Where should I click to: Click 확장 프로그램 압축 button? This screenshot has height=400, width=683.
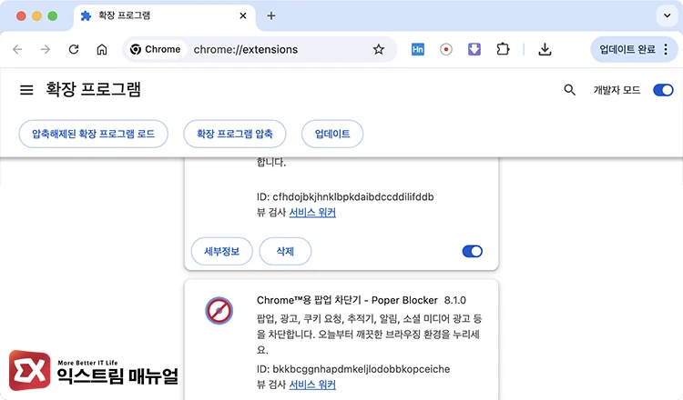tap(235, 134)
